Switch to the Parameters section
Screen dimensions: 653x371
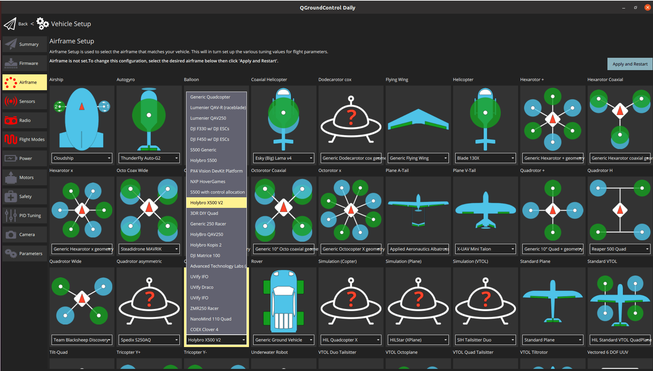[x=11, y=253]
